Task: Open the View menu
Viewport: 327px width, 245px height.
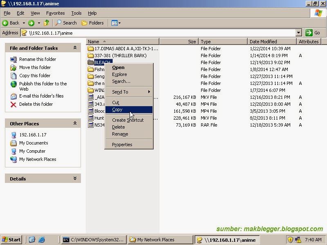Action: click(x=35, y=13)
